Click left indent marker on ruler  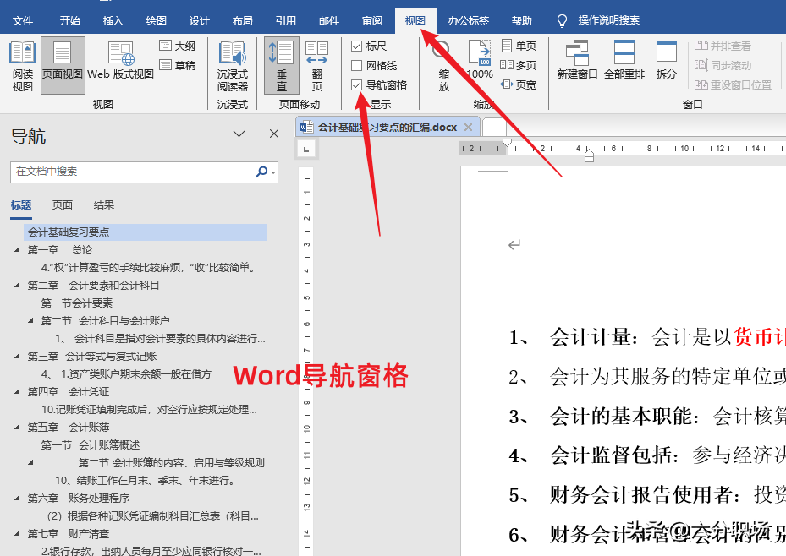[x=589, y=158]
